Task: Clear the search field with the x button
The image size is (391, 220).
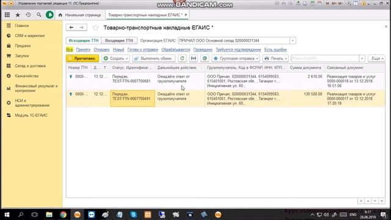Action: 362,59
